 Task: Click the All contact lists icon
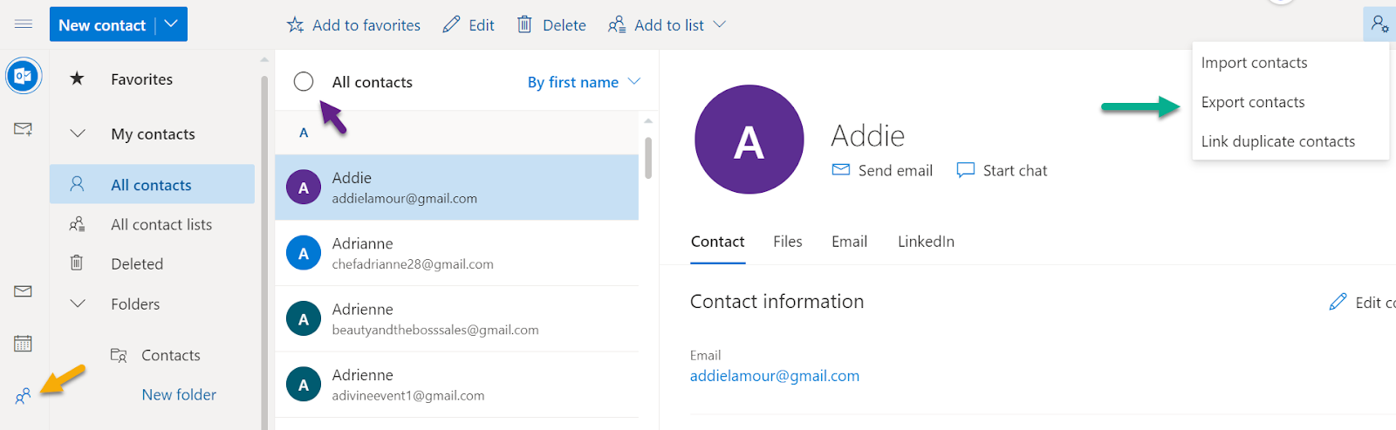pos(77,224)
